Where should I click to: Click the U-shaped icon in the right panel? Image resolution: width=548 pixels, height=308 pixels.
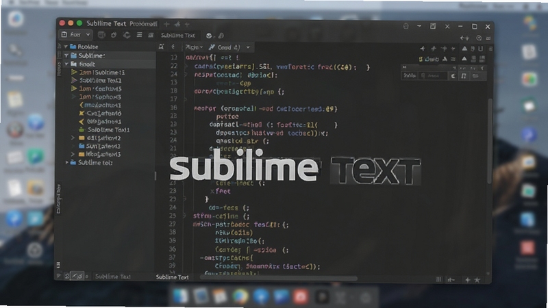click(x=481, y=49)
